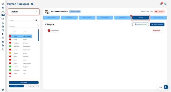Switch user list to Archived
The image size is (171, 92).
click(31, 86)
